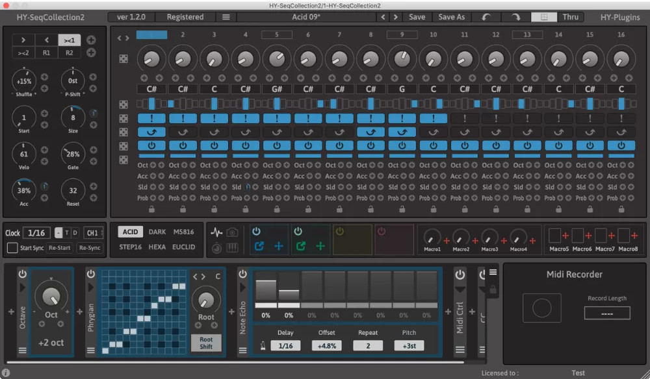The image size is (650, 379).
Task: Click the lock icon under the first Prob column
Action: [x=151, y=209]
